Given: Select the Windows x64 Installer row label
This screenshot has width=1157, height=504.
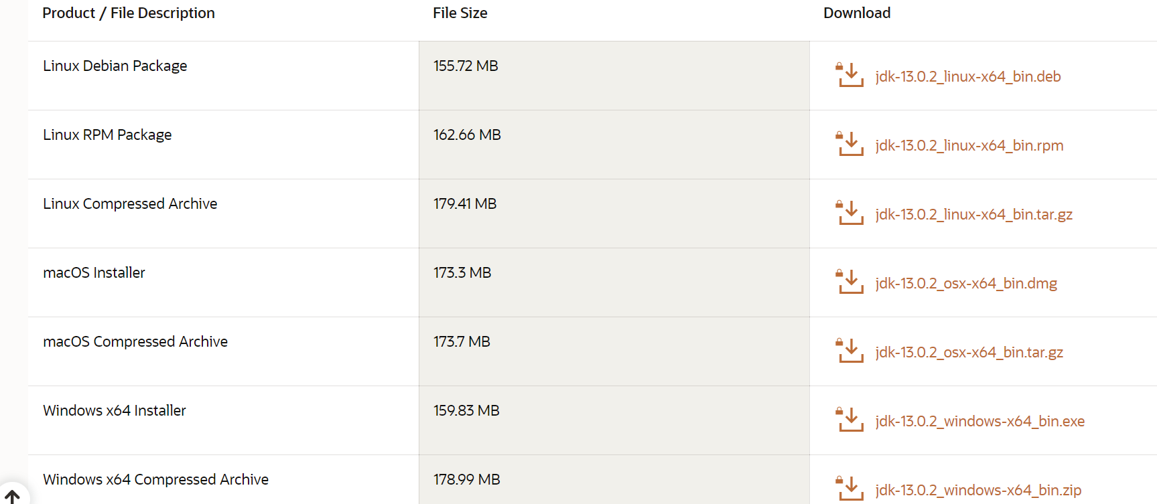Looking at the screenshot, I should (x=115, y=410).
